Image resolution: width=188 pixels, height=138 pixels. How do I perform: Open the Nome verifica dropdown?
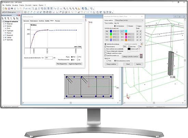(129, 20)
